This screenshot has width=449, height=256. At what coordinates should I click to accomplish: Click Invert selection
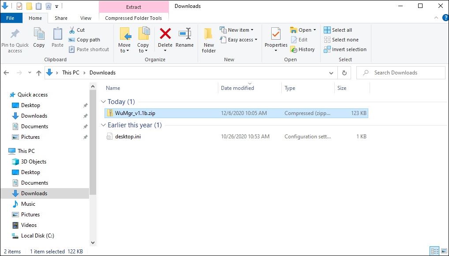pyautogui.click(x=345, y=49)
